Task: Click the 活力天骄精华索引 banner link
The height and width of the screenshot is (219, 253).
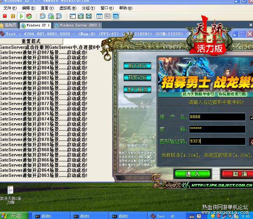Action: (x=198, y=94)
